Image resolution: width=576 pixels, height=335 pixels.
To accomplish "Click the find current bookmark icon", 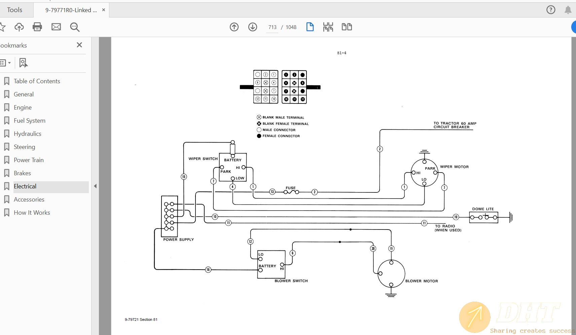I will tap(23, 63).
